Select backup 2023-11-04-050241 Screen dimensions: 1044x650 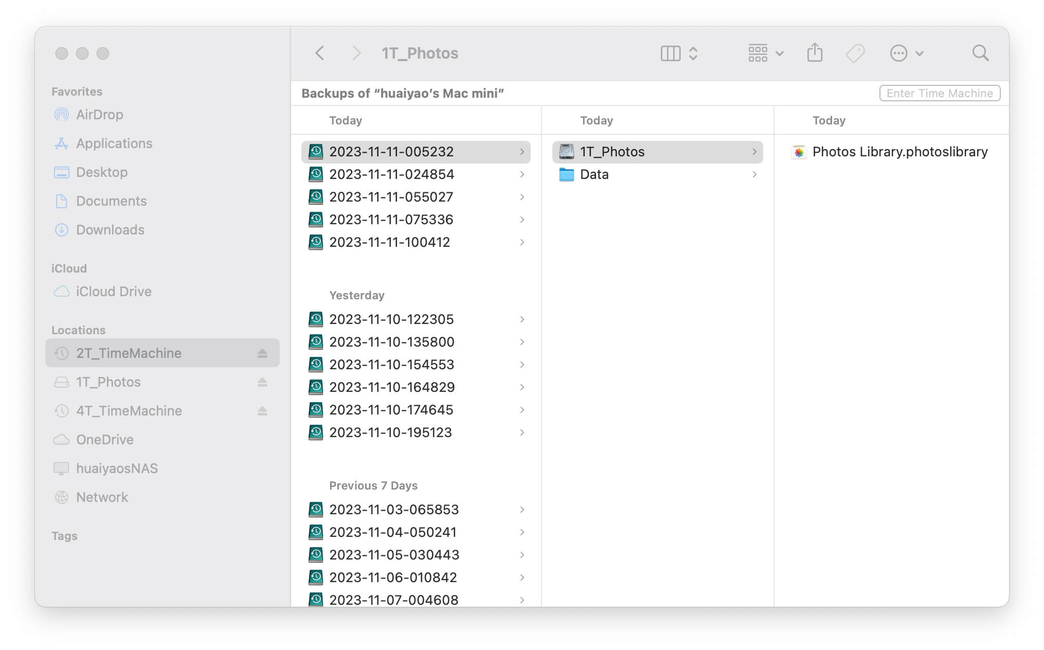click(x=416, y=532)
